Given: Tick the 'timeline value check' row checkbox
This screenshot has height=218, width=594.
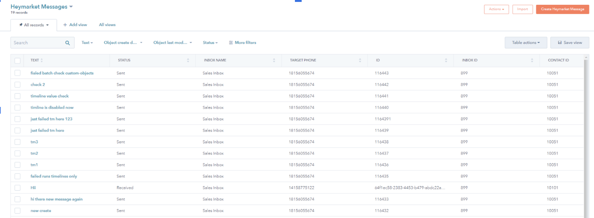Looking at the screenshot, I should [18, 96].
